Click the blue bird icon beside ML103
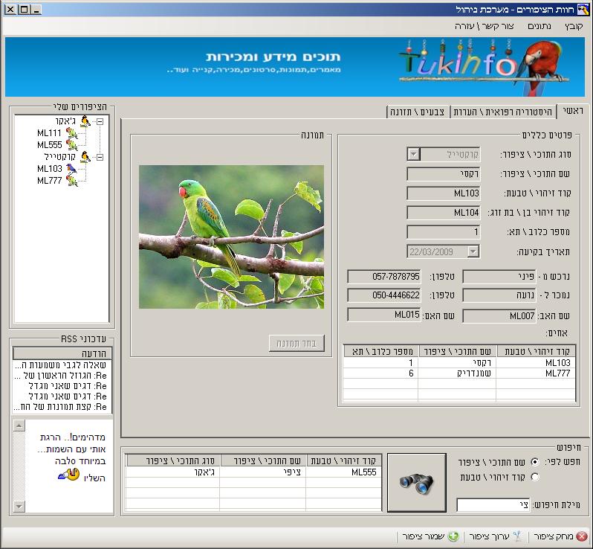The height and width of the screenshot is (549, 593). pyautogui.click(x=72, y=169)
